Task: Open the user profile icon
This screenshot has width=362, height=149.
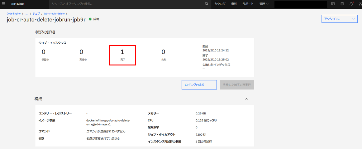Action: pyautogui.click(x=360, y=4)
